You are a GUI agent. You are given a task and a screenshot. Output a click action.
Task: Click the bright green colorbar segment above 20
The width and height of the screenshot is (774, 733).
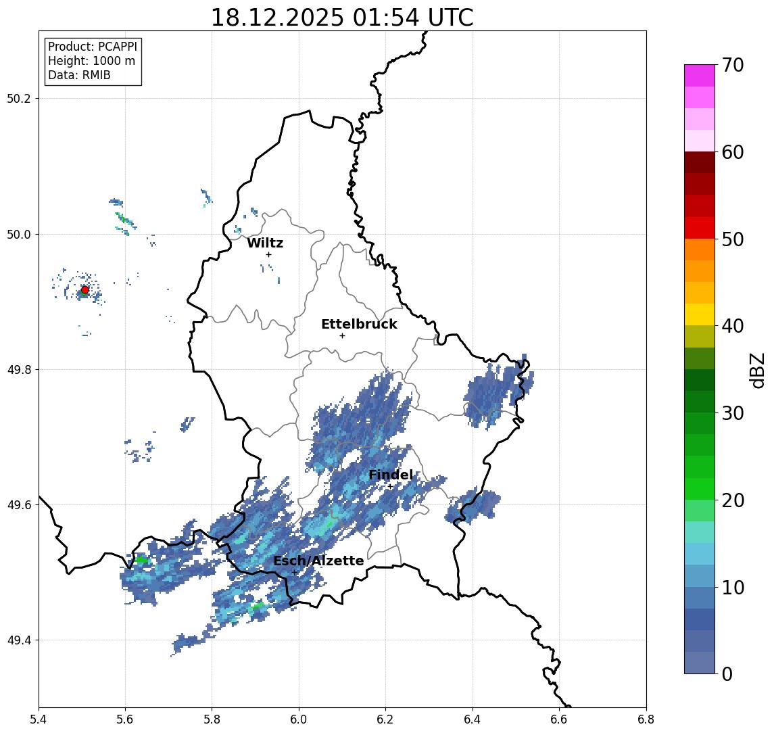tap(700, 488)
